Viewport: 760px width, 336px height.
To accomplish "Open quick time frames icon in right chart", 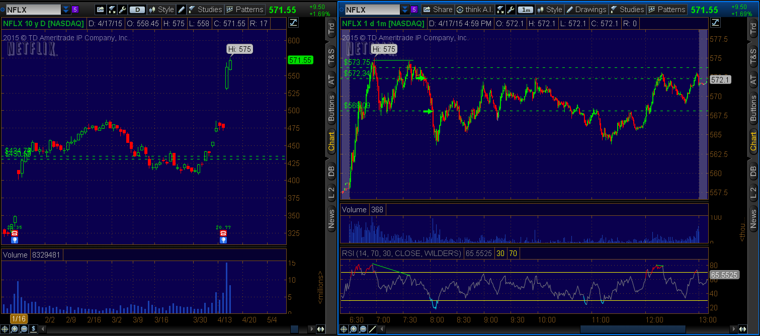I will pyautogui.click(x=500, y=10).
